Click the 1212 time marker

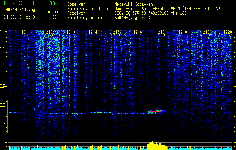pyautogui.click(x=48, y=32)
